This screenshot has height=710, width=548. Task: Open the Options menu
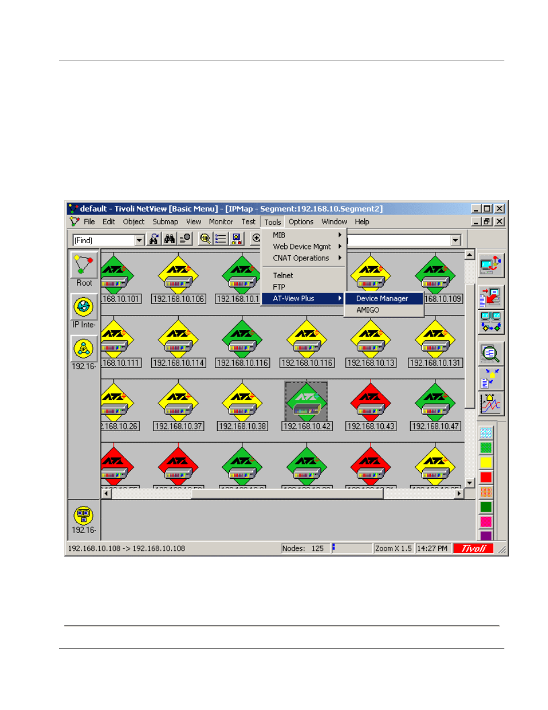[x=301, y=222]
